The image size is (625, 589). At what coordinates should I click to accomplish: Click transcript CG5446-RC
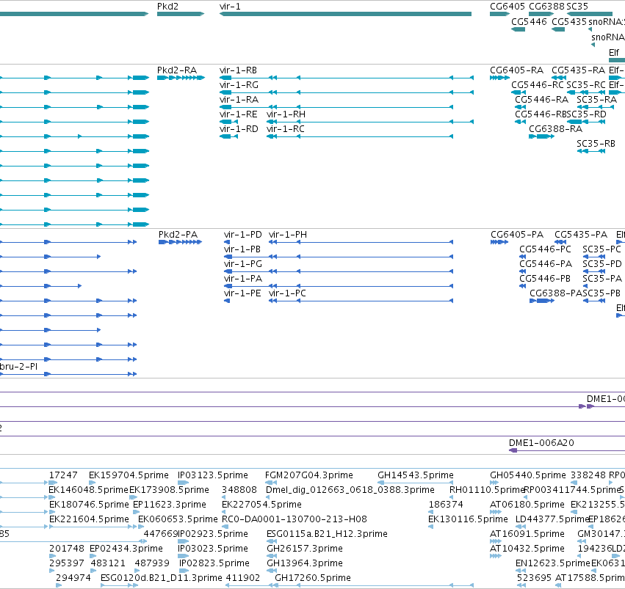pyautogui.click(x=538, y=85)
